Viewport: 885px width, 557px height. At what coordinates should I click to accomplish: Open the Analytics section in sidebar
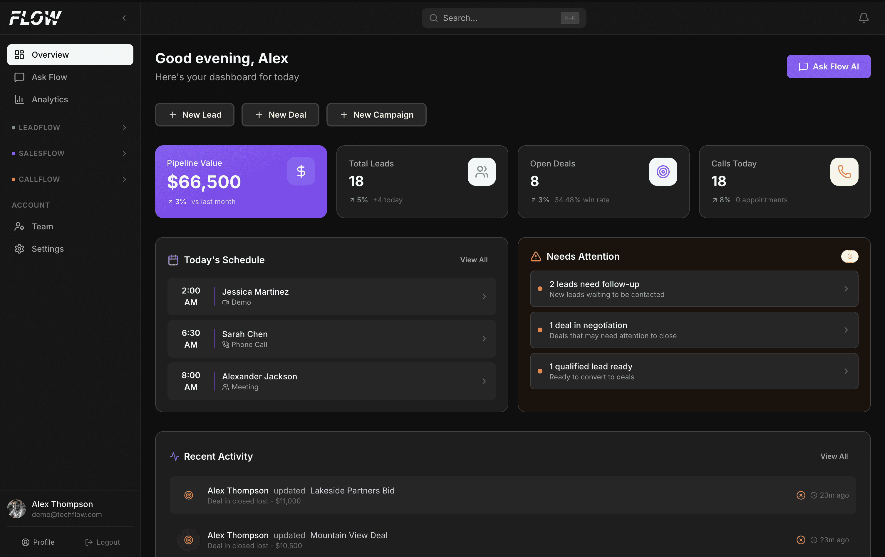pyautogui.click(x=49, y=99)
